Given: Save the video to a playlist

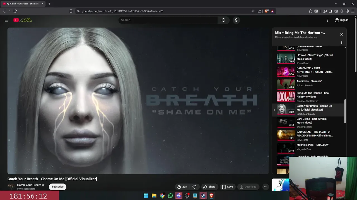Looking at the screenshot, I should point(227,187).
